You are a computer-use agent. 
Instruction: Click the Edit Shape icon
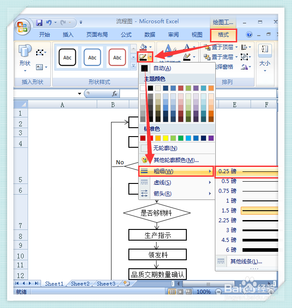pyautogui.click(x=40, y=52)
